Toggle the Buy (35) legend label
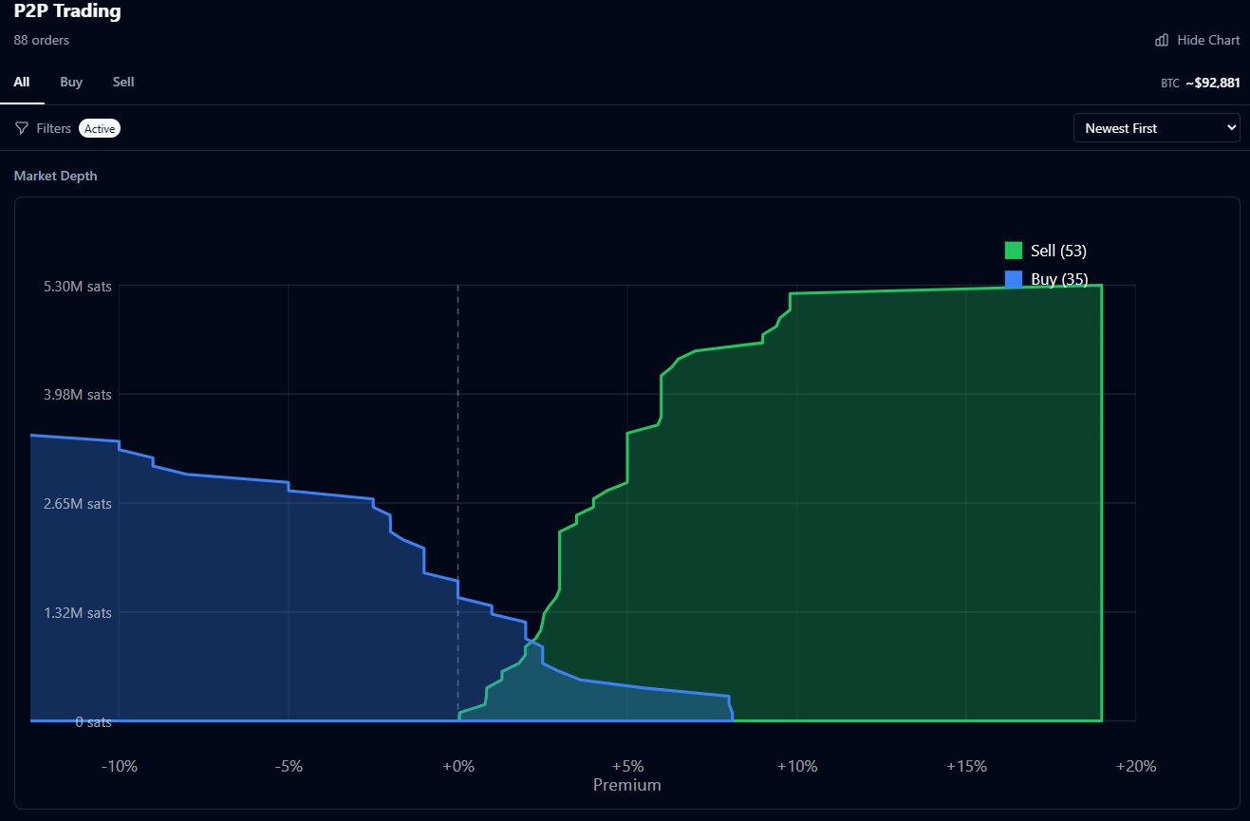This screenshot has height=821, width=1250. pyautogui.click(x=1059, y=279)
